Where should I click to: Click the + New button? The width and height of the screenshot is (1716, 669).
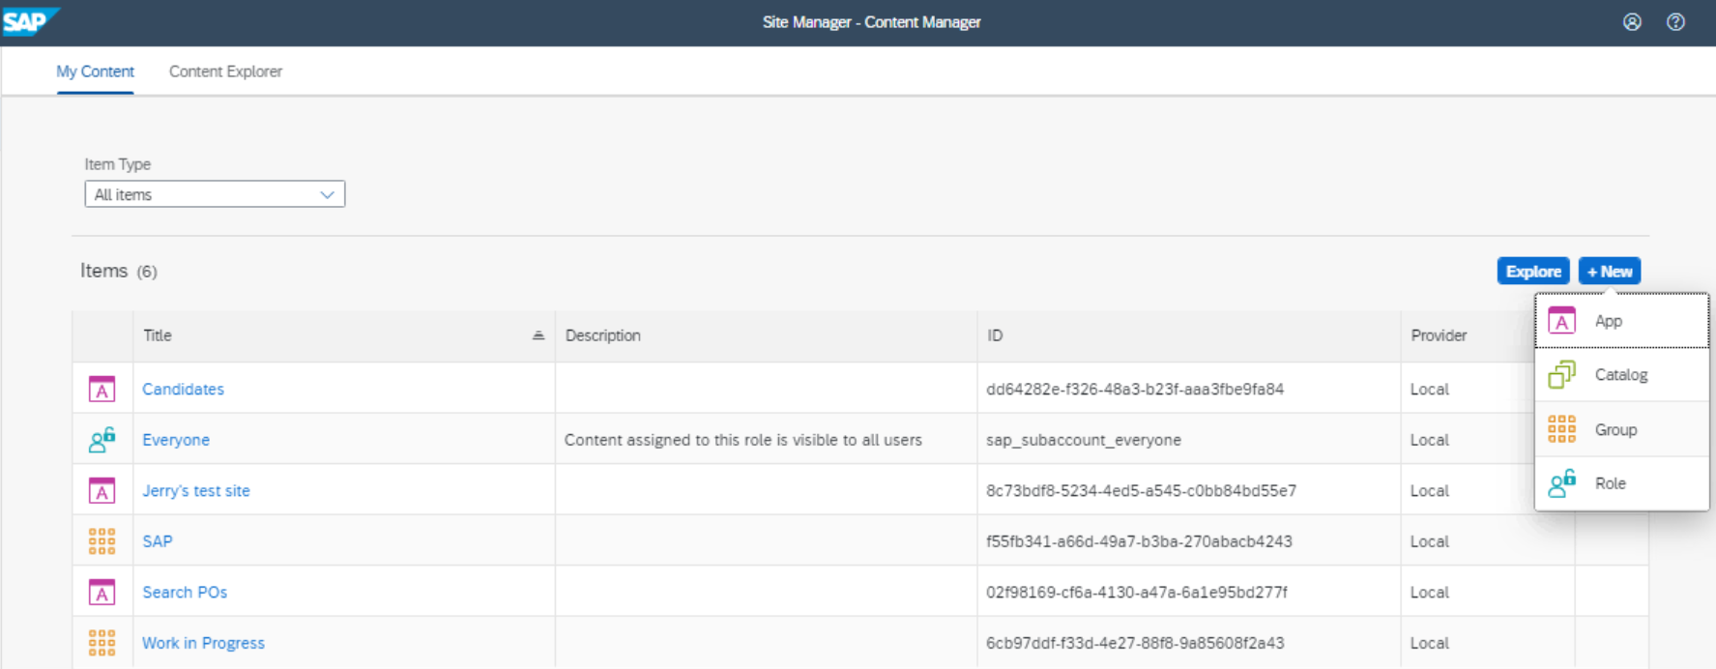[x=1610, y=272]
